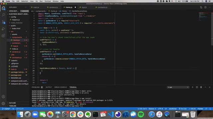
Task: Change Spaces: 2 indentation setting
Action: pos(152,109)
